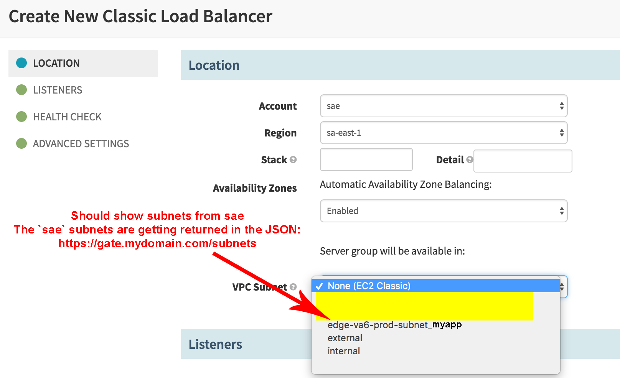Click inside the Stack input field
This screenshot has width=620, height=378.
pyautogui.click(x=366, y=159)
